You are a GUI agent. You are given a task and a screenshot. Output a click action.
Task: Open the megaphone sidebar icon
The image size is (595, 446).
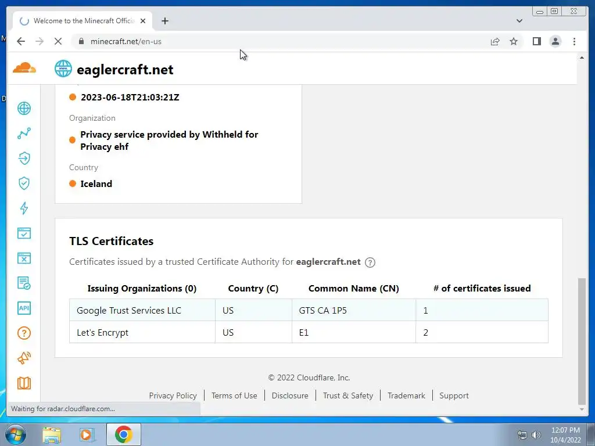[x=24, y=358]
